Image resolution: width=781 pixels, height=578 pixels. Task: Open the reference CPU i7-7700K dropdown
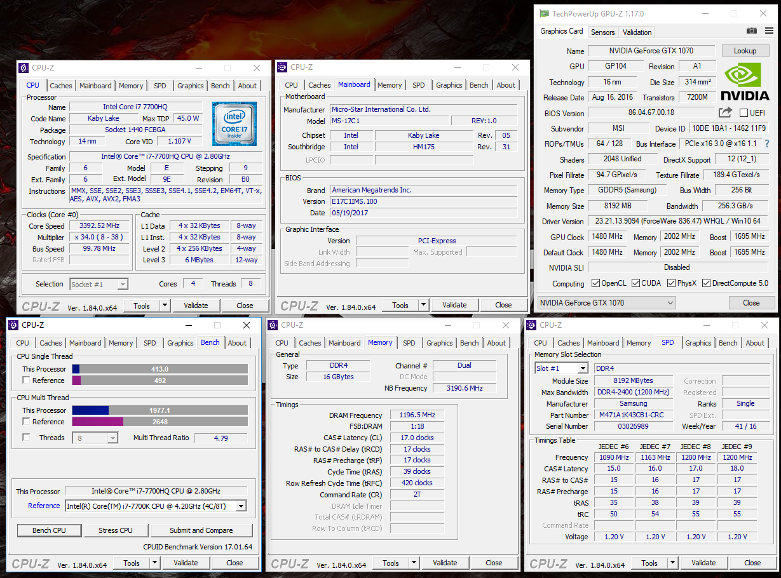pos(156,506)
